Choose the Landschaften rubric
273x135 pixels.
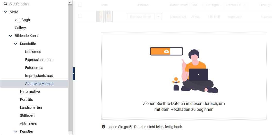coord(31,107)
